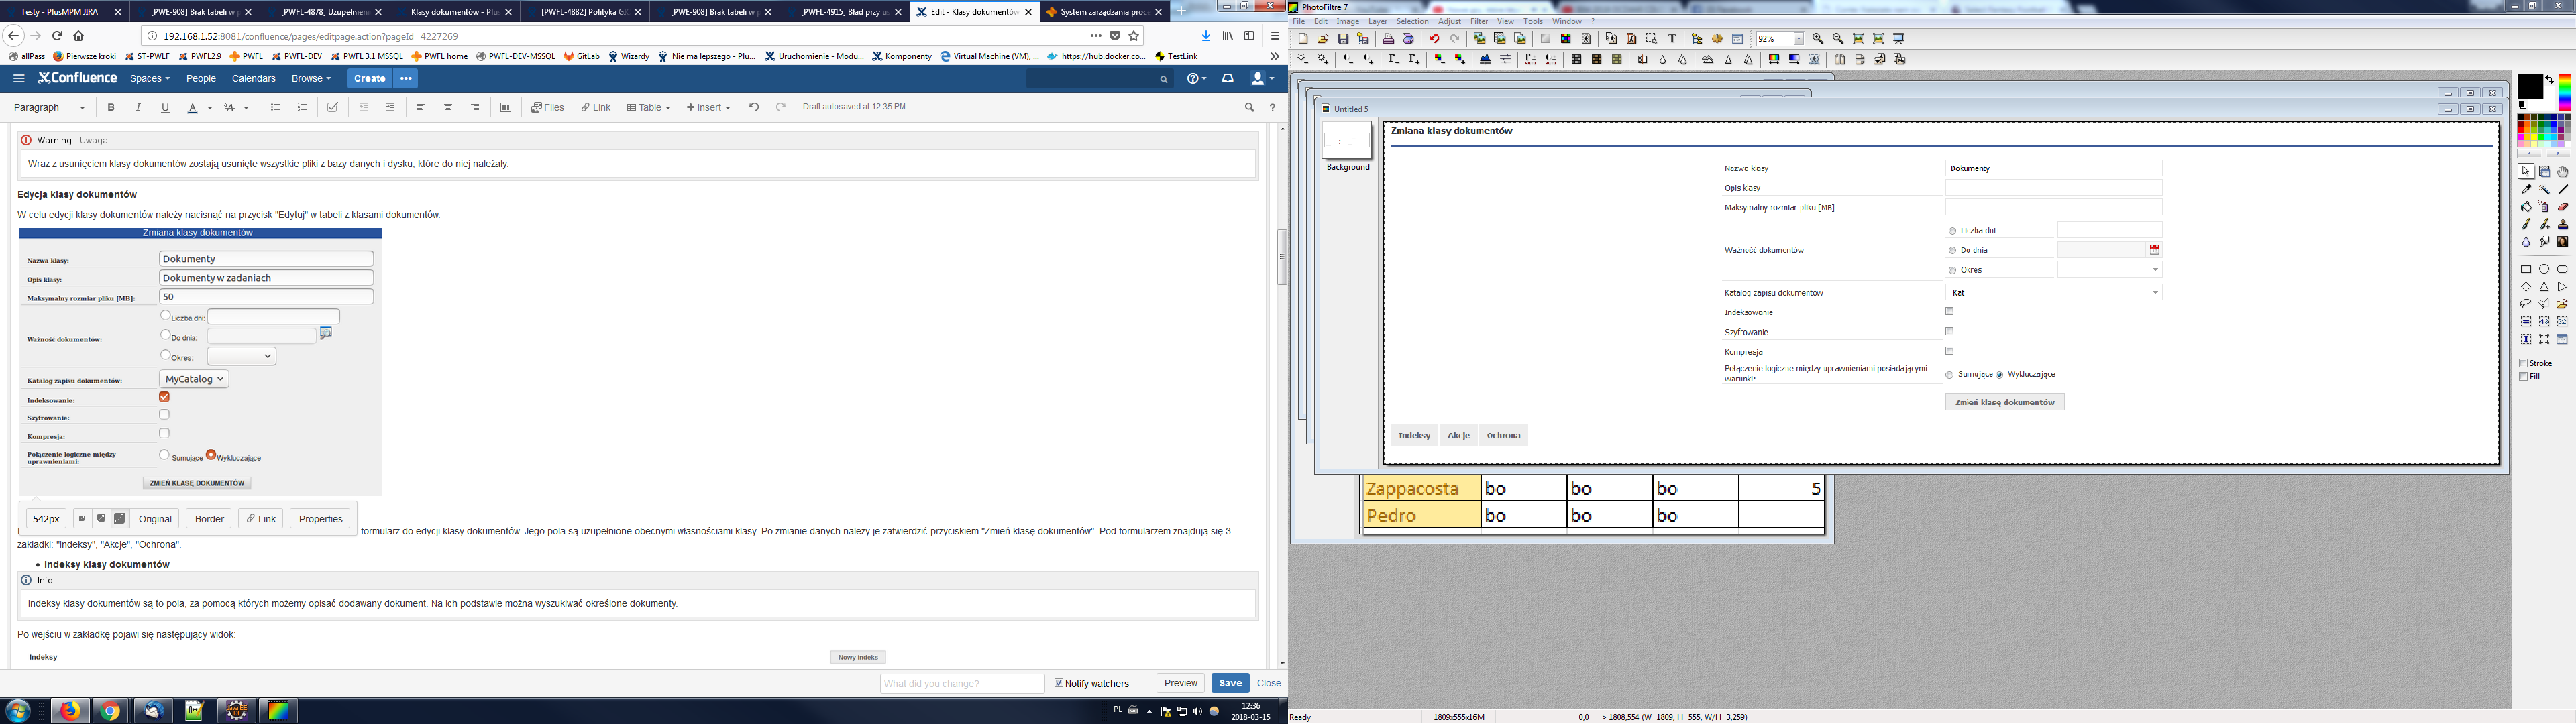This screenshot has width=2576, height=724.
Task: Toggle the task list checkbox toolbar button
Action: coord(333,107)
